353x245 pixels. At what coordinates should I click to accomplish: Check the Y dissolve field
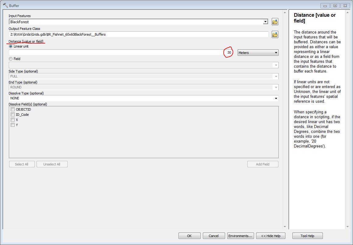tap(12, 125)
